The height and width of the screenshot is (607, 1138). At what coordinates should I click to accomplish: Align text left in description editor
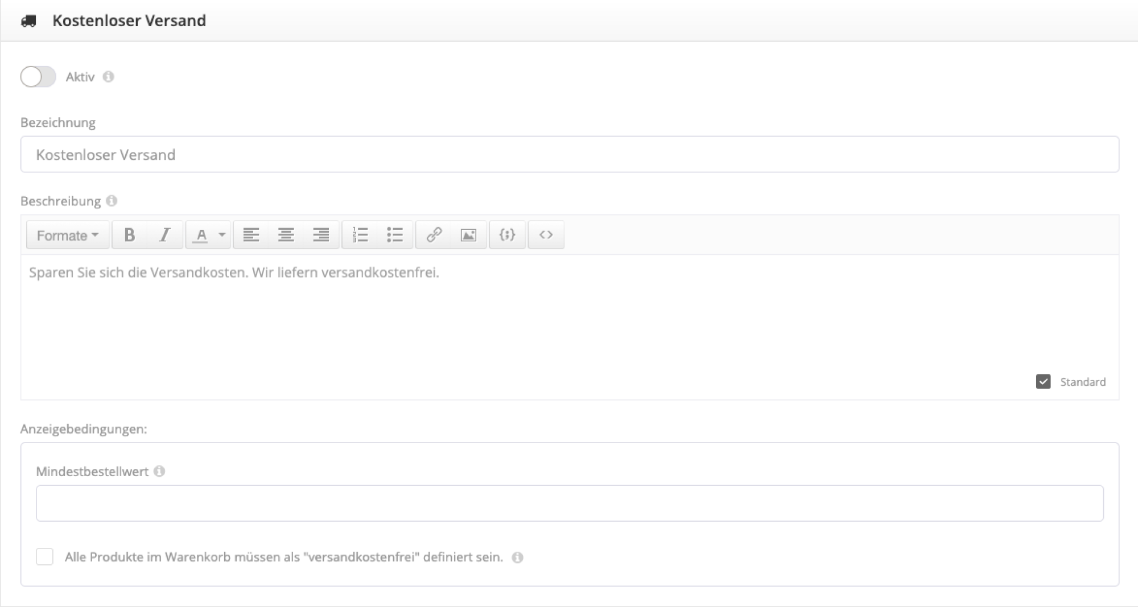click(251, 235)
